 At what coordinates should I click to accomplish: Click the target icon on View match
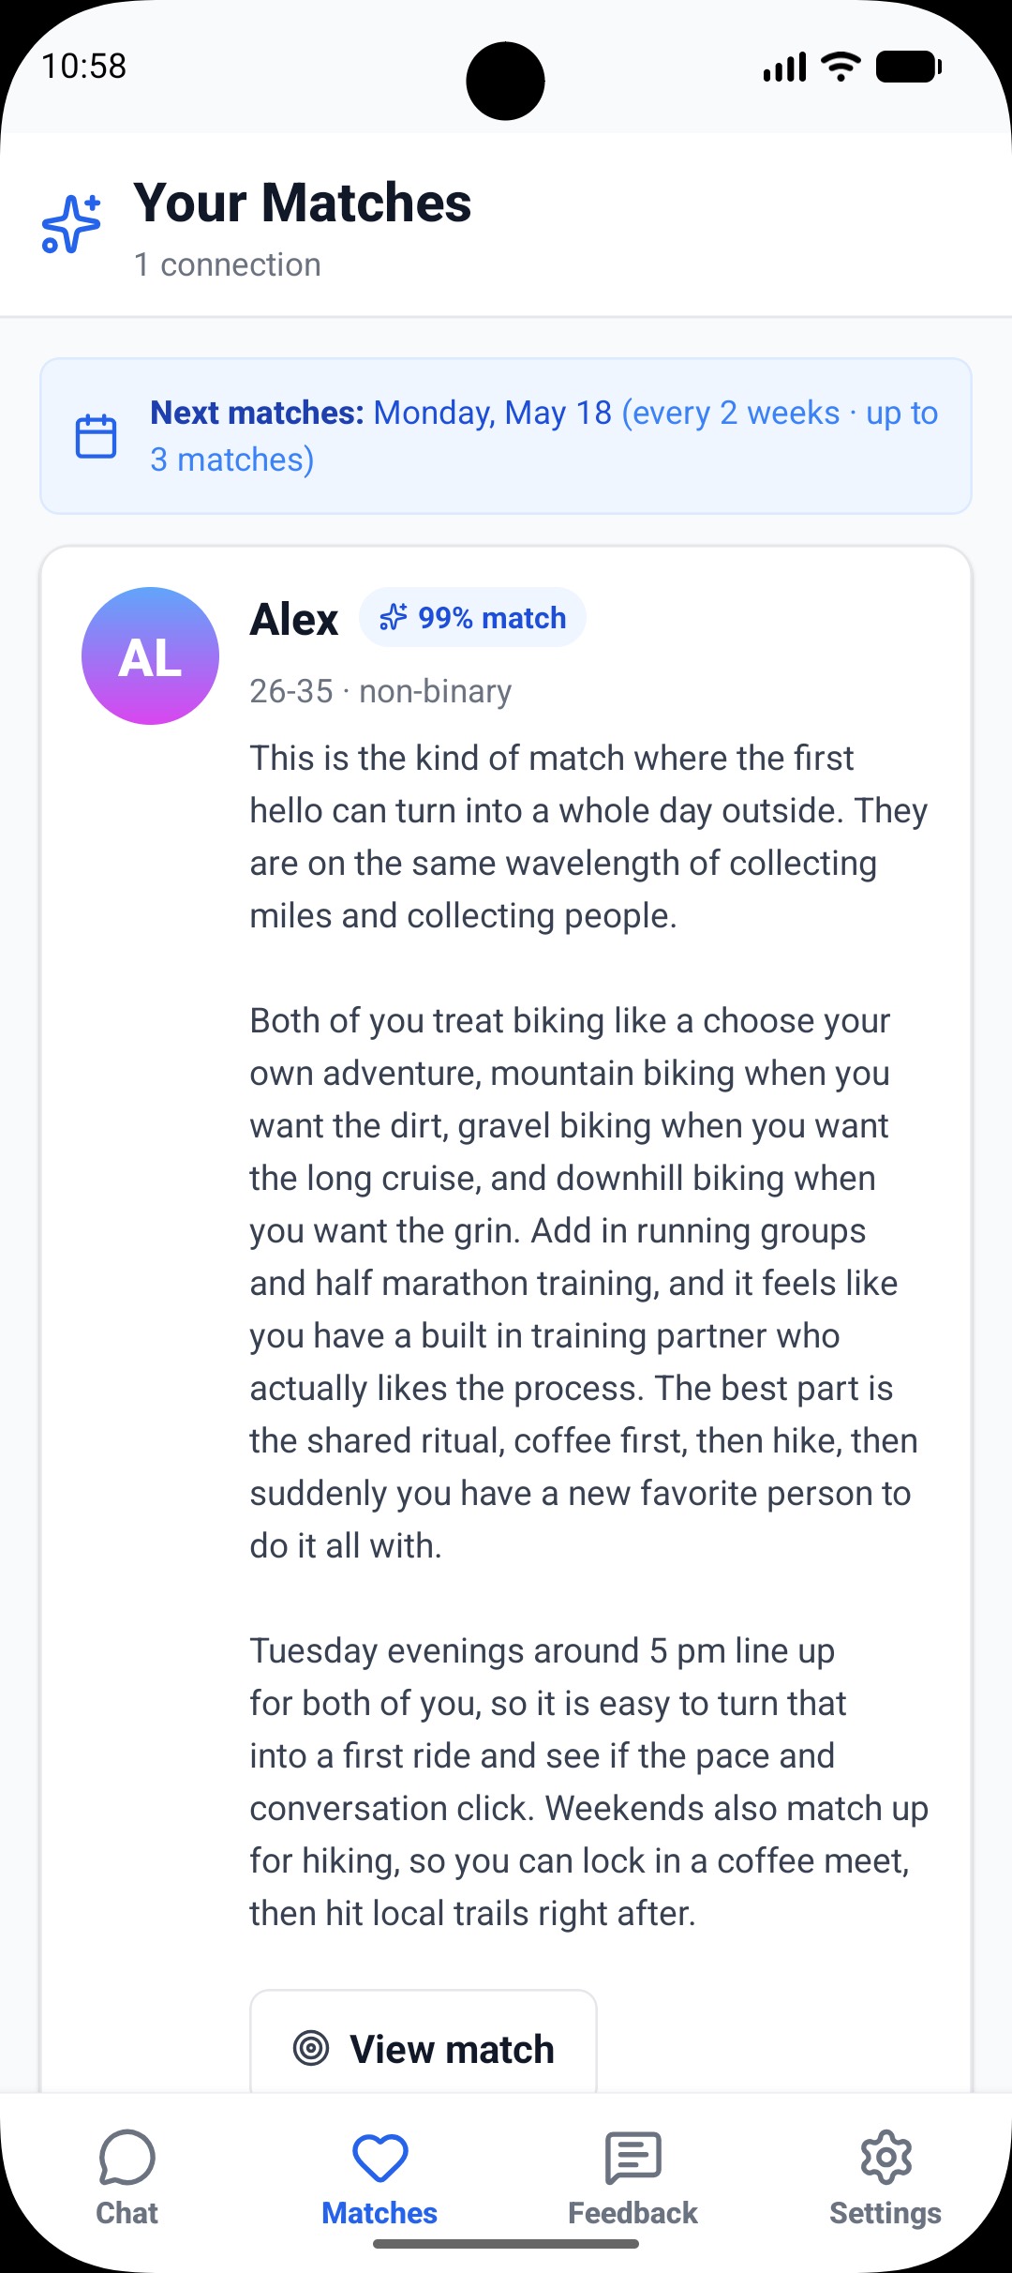311,2048
